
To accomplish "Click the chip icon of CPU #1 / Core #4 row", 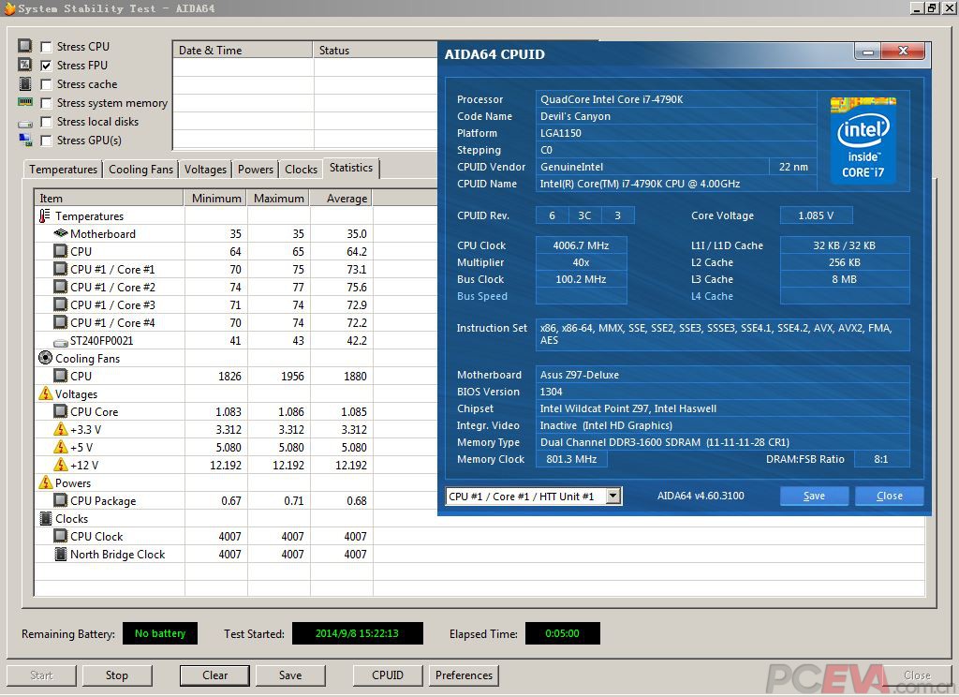I will pos(61,322).
